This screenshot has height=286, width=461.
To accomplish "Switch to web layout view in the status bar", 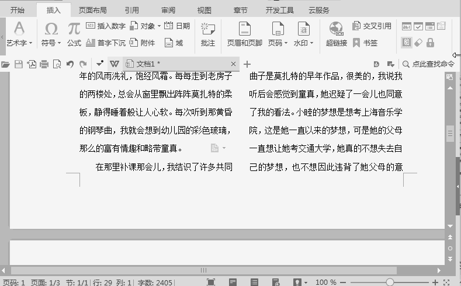I will (x=276, y=282).
